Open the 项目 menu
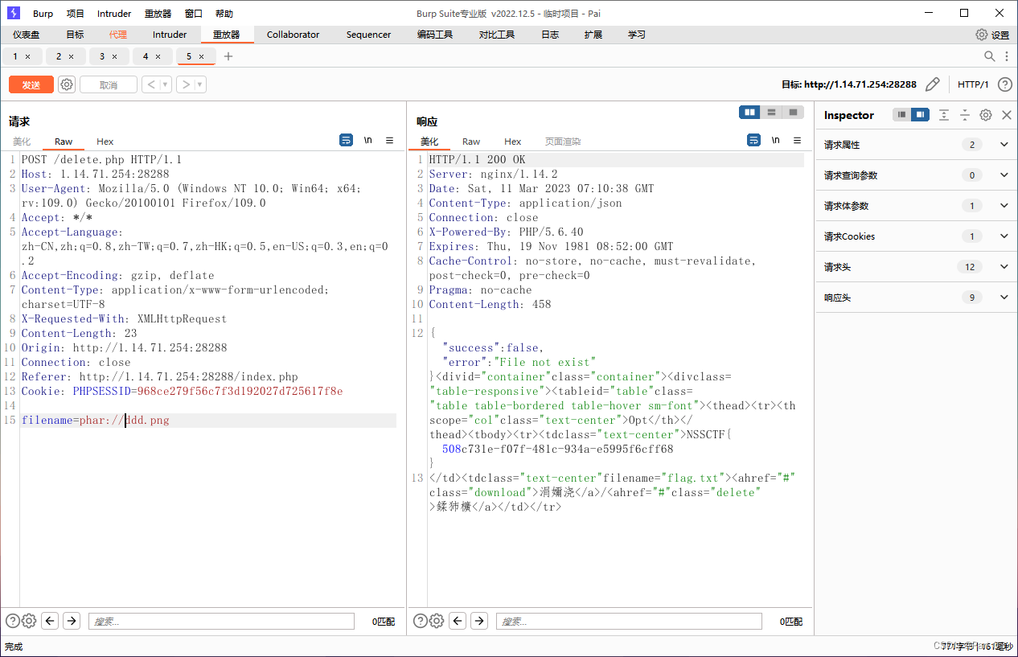 click(x=75, y=13)
